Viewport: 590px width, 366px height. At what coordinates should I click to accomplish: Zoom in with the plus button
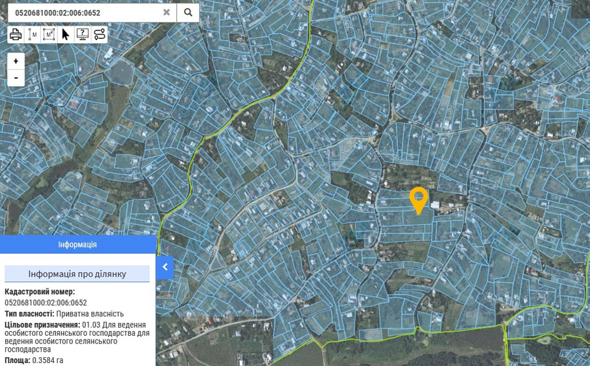click(x=16, y=61)
